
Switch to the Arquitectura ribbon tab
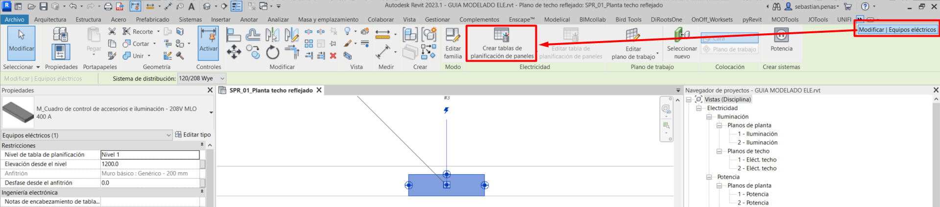point(50,20)
